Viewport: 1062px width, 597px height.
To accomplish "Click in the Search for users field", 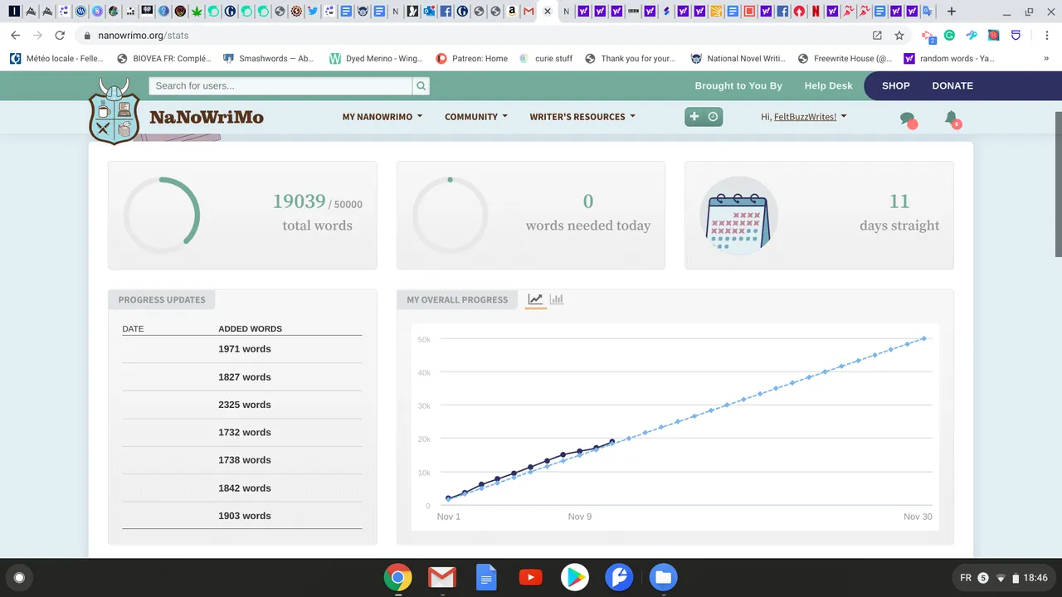I will [x=280, y=85].
